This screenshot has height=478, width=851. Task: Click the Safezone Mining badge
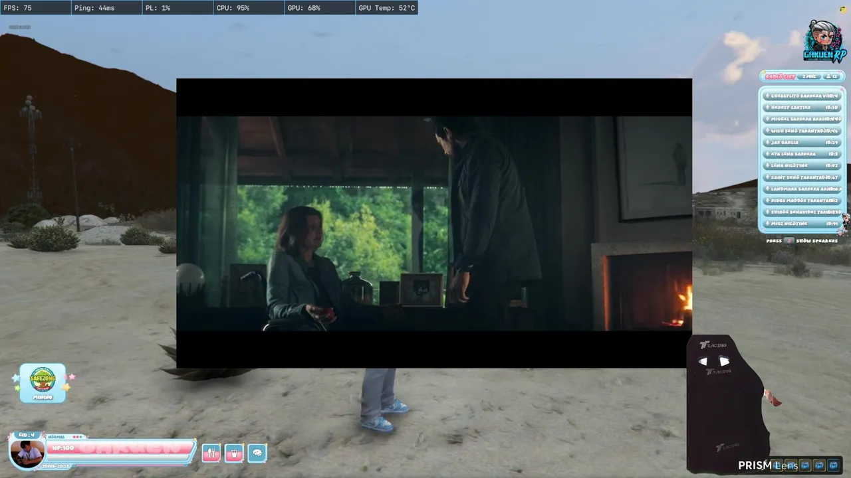[x=43, y=382]
